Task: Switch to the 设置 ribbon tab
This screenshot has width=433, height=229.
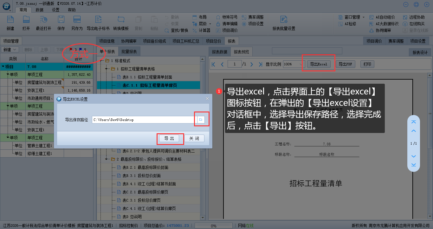Action: [x=55, y=10]
